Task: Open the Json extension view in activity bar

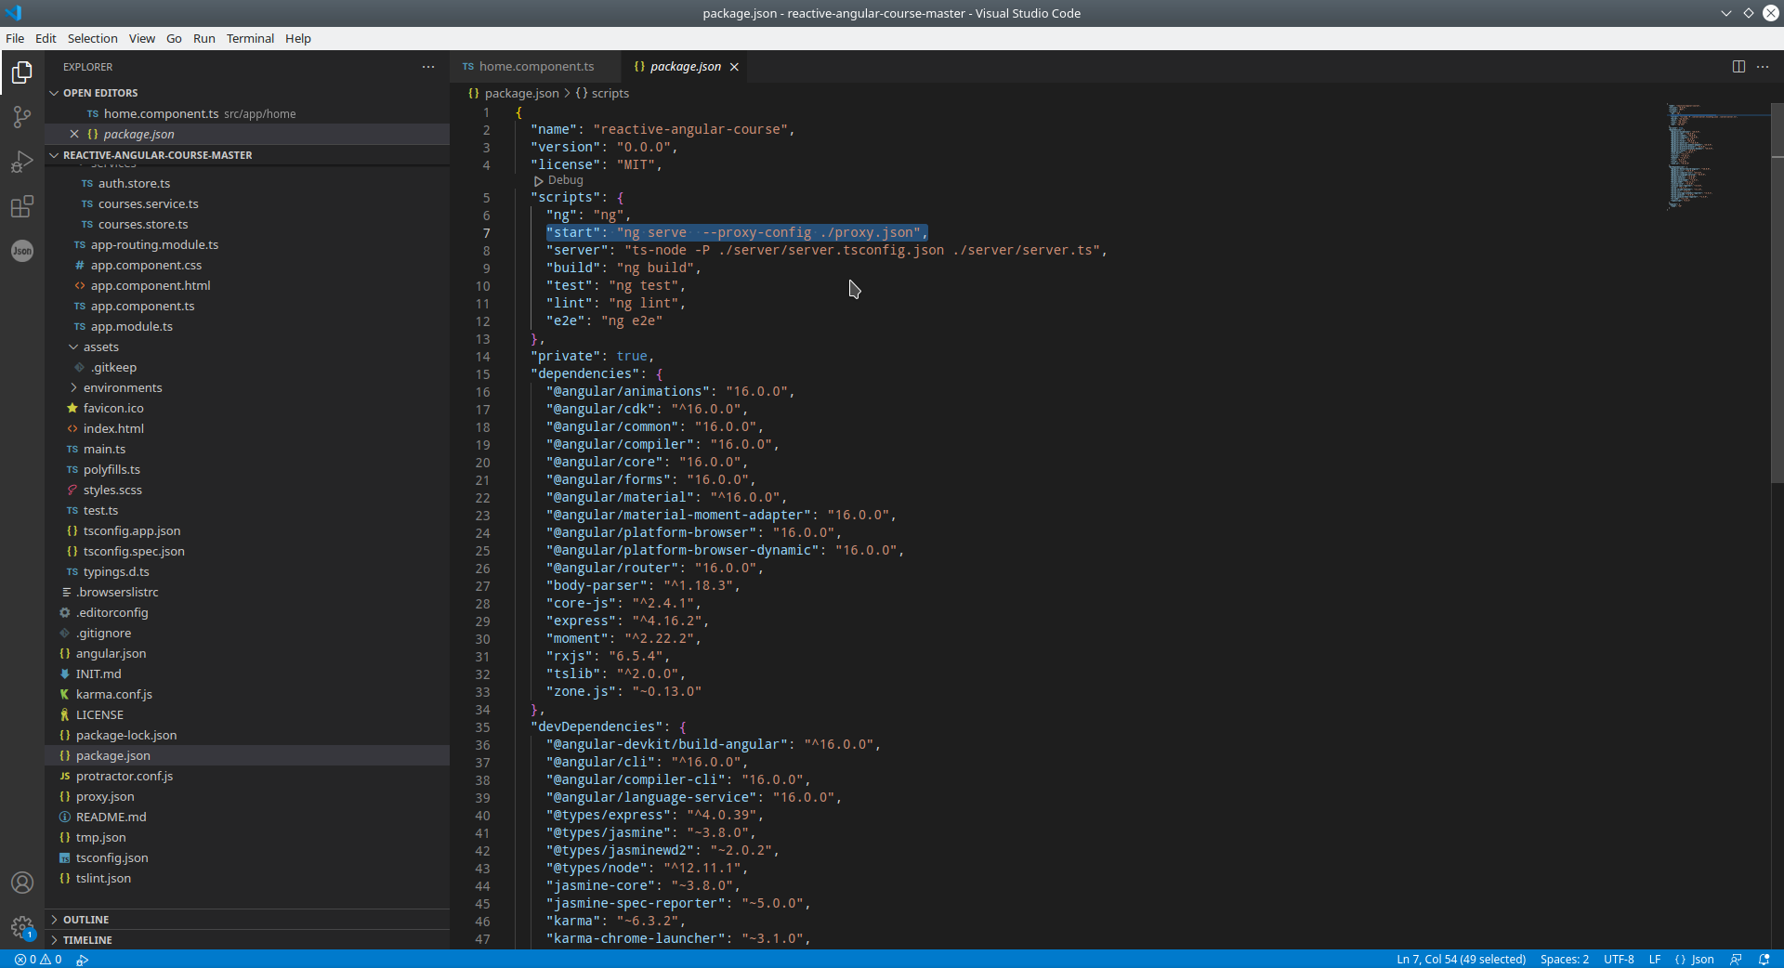Action: pos(22,251)
